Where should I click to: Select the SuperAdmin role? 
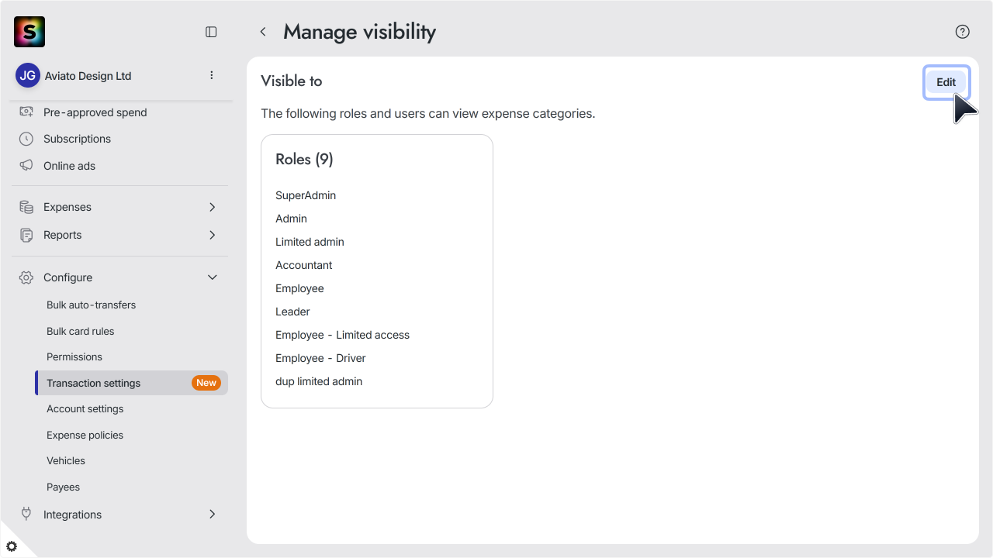pos(306,195)
